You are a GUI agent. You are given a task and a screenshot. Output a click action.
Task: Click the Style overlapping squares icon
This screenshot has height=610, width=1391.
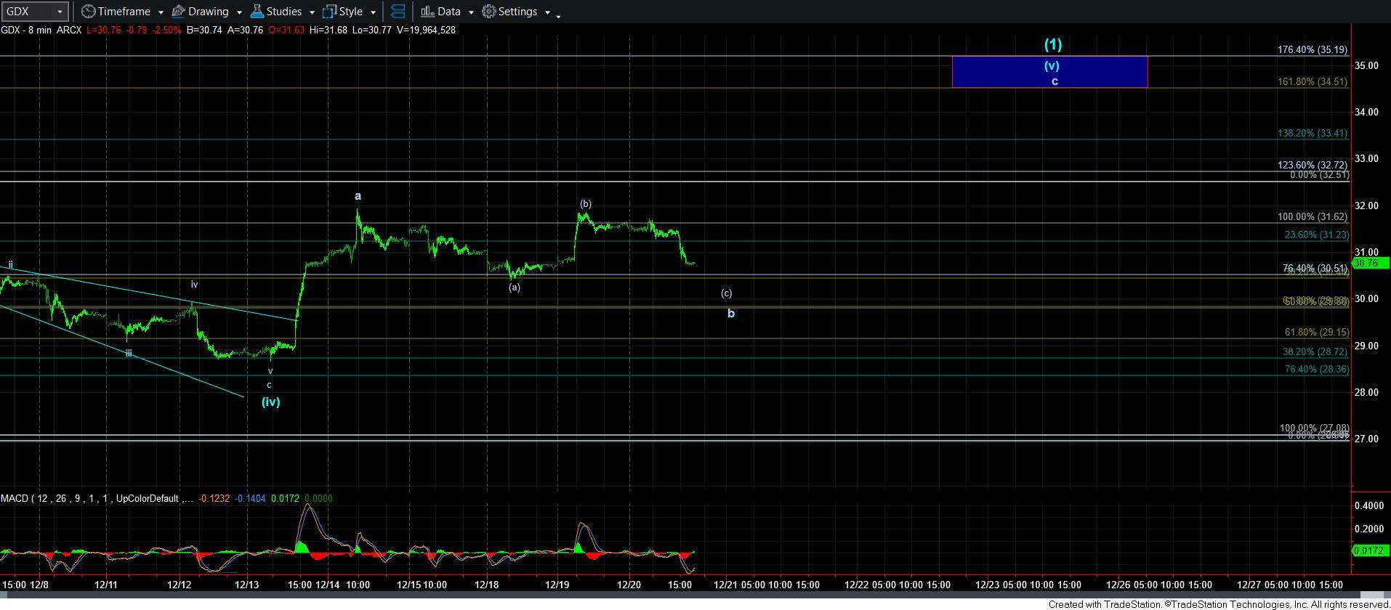[329, 12]
